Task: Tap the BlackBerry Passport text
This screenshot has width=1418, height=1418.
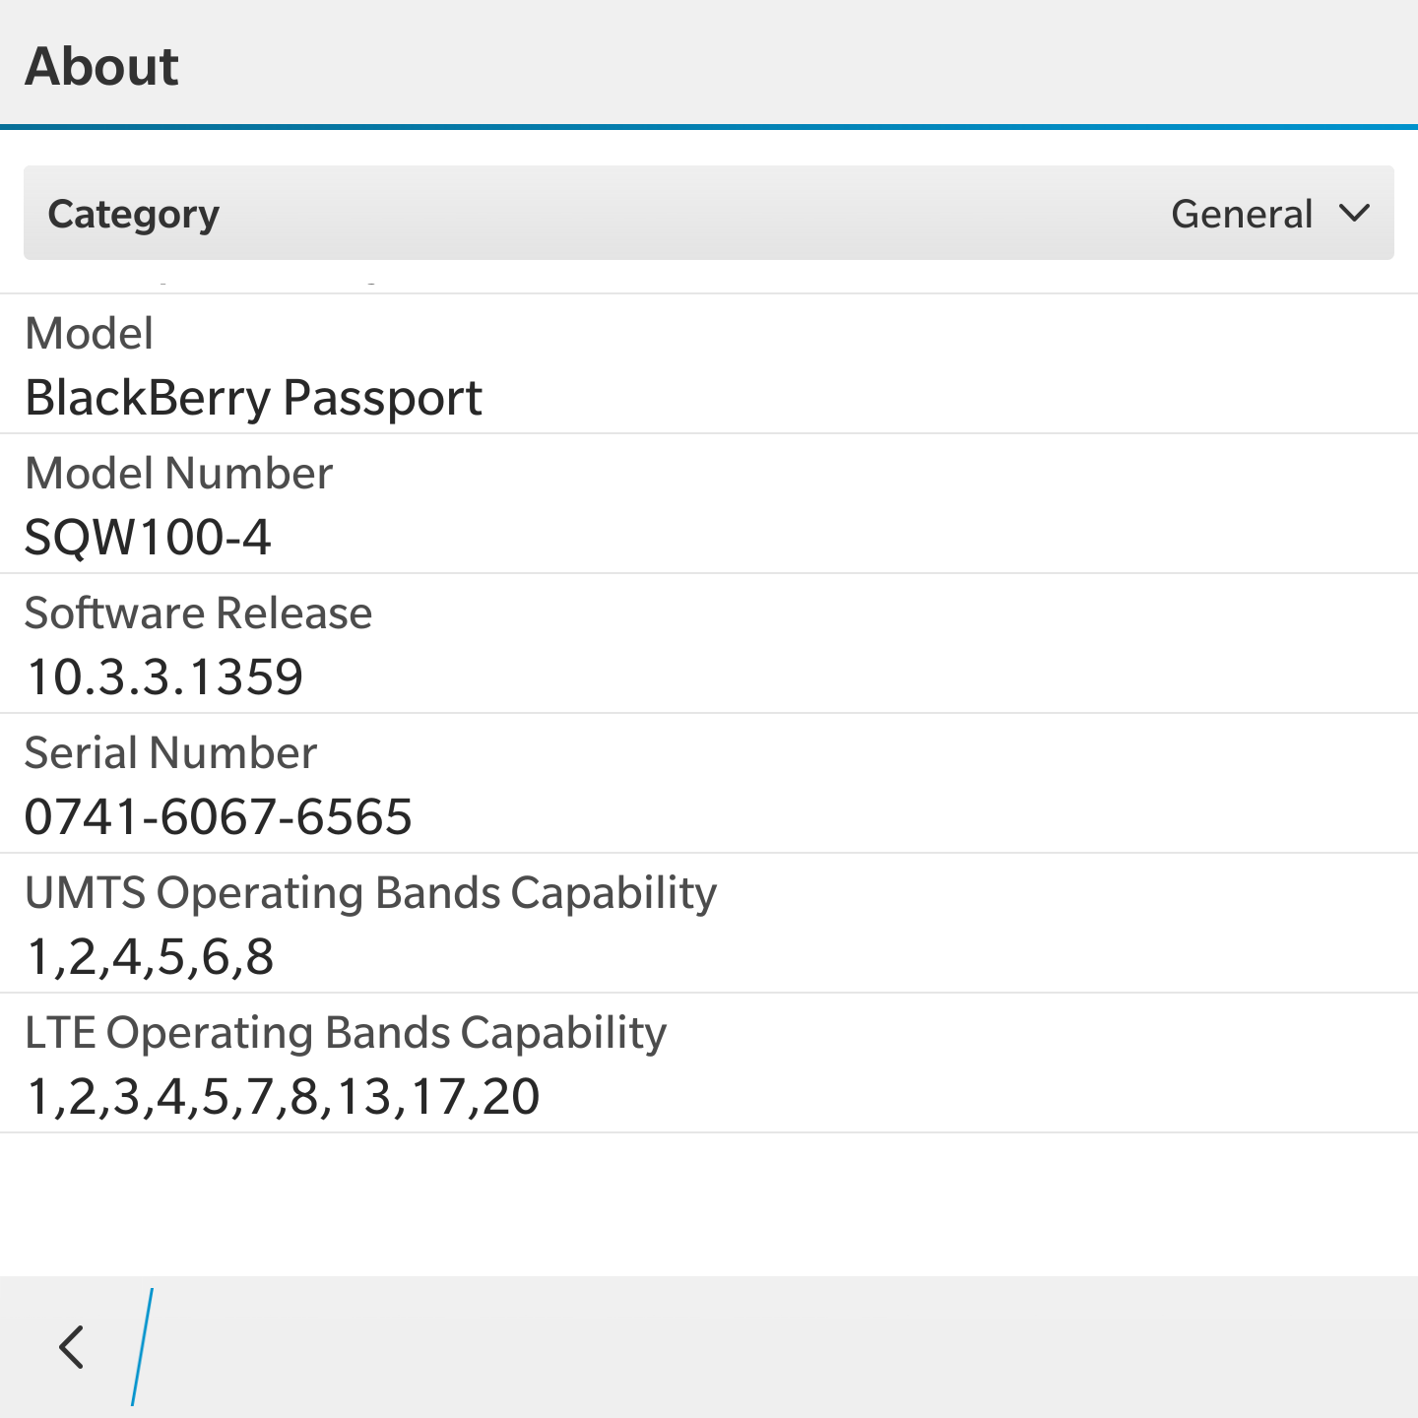Action: click(253, 399)
